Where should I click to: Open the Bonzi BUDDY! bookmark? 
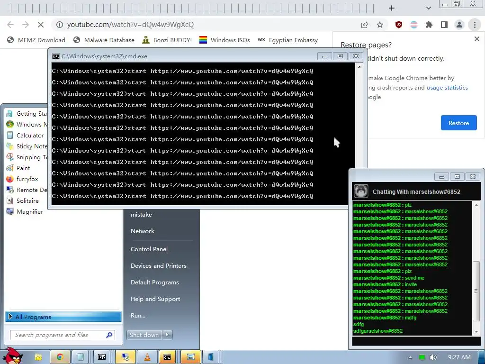[x=167, y=40]
